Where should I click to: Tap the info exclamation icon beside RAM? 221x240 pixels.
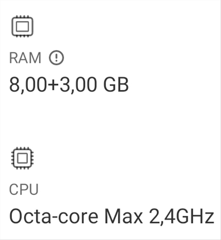coord(56,58)
